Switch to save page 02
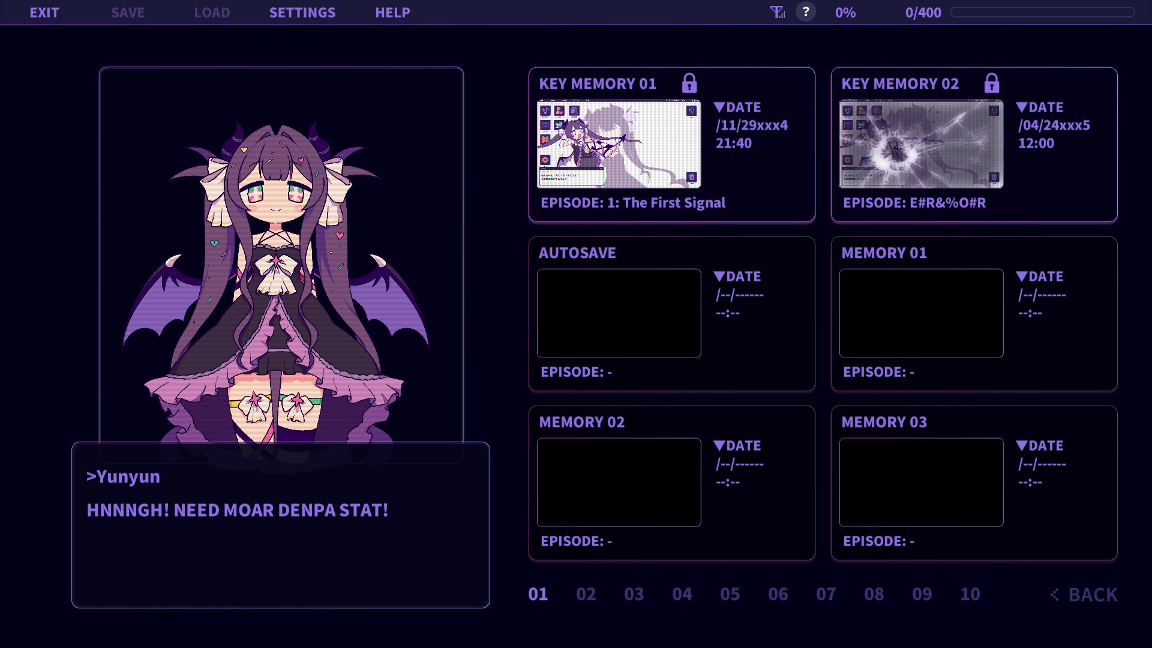The height and width of the screenshot is (648, 1152). pyautogui.click(x=586, y=594)
